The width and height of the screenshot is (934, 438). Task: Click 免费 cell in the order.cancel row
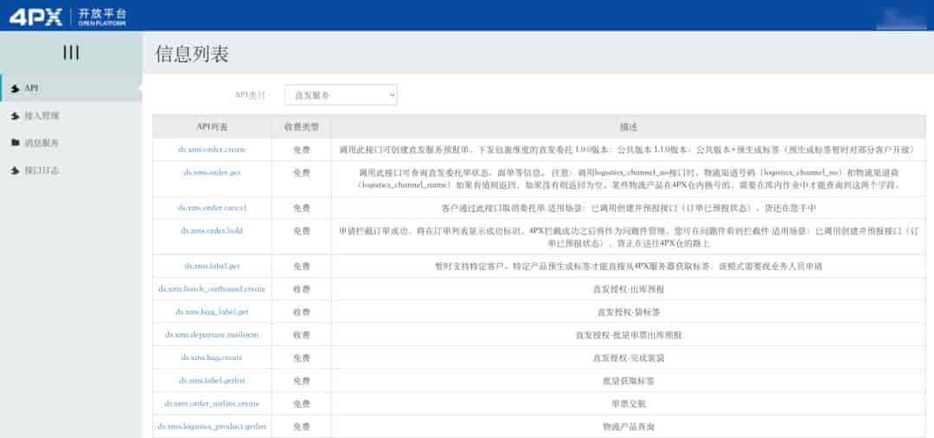coord(302,208)
